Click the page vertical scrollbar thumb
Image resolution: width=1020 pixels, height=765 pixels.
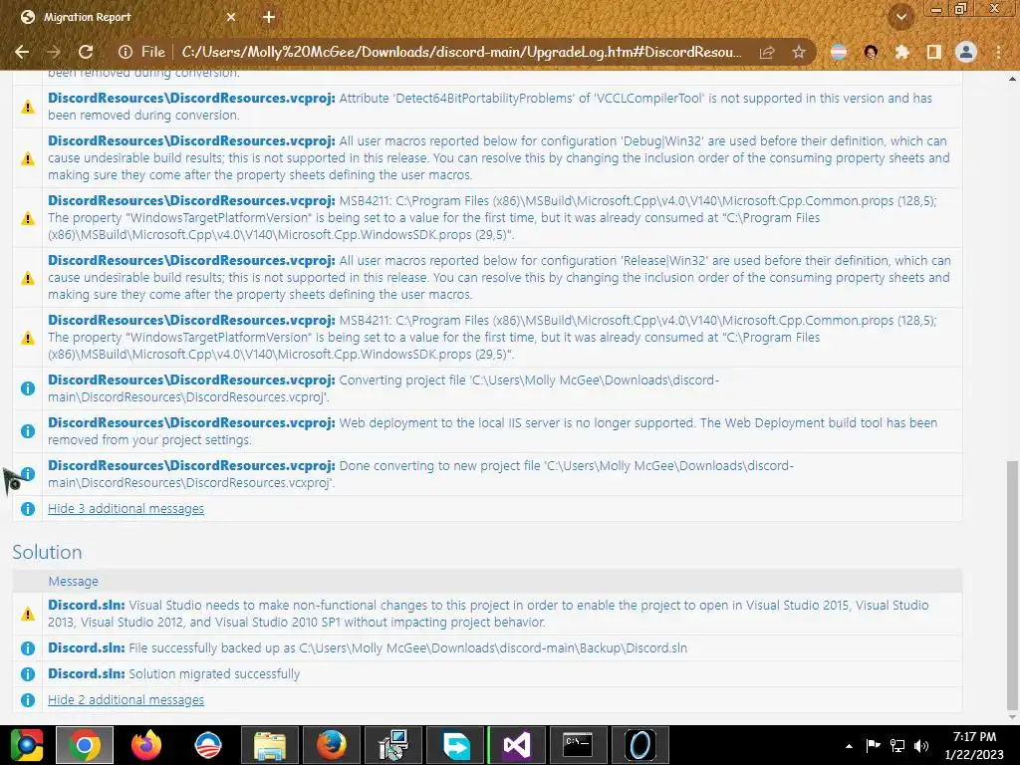coord(1012,586)
